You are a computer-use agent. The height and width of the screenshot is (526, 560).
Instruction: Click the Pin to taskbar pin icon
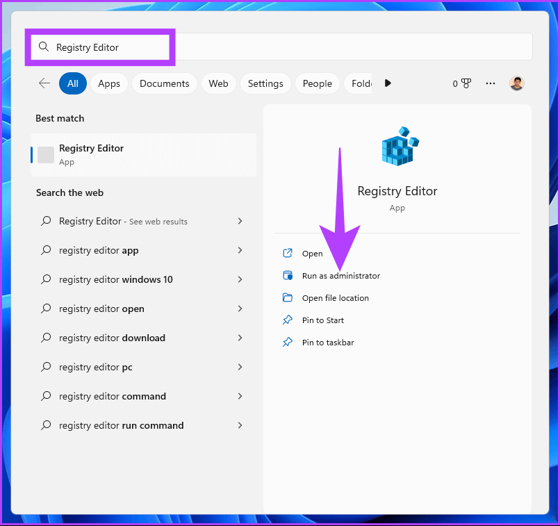click(x=288, y=342)
